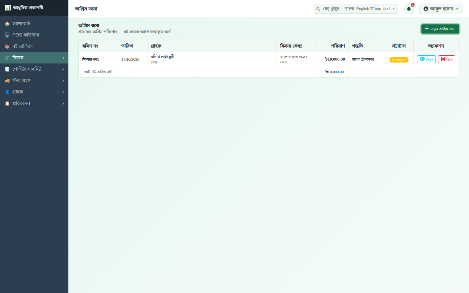The image size is (469, 293).
Task: Expand the প্রতিবেদন submenu chevron
Action: click(x=63, y=104)
